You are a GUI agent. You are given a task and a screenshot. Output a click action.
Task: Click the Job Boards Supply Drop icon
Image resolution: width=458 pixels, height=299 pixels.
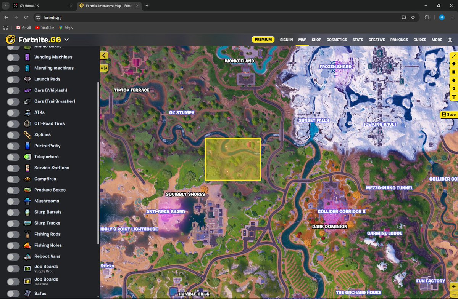pos(27,269)
